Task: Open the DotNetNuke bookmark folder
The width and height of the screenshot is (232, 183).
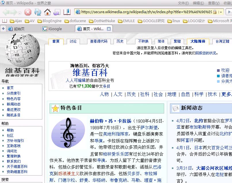Action: point(102,21)
